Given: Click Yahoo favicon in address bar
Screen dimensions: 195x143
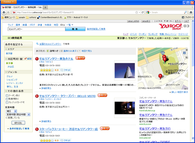Looking at the screenshot, I should [14, 12].
